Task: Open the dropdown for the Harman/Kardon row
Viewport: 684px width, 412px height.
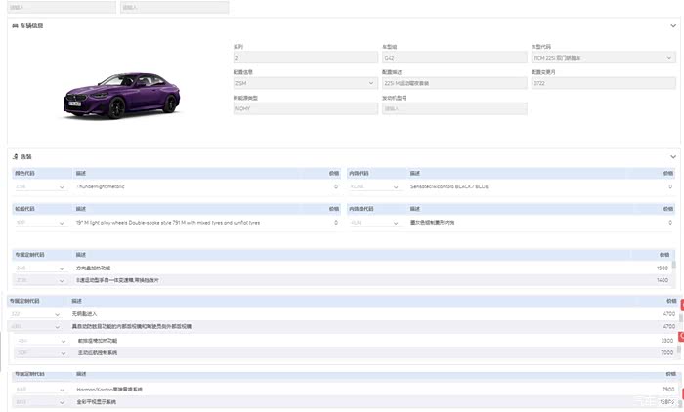Action: pyautogui.click(x=40, y=390)
